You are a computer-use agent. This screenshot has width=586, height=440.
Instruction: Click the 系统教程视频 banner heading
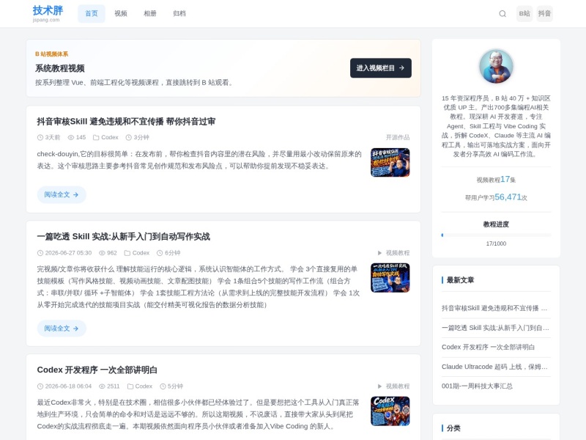click(x=60, y=68)
